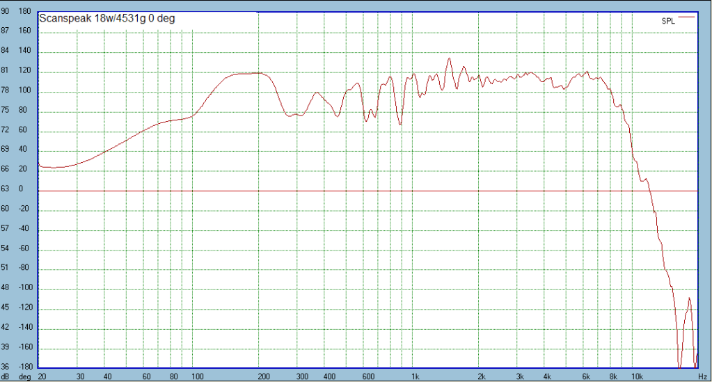Select the 69 dB axis label
The width and height of the screenshot is (712, 382).
coord(5,149)
